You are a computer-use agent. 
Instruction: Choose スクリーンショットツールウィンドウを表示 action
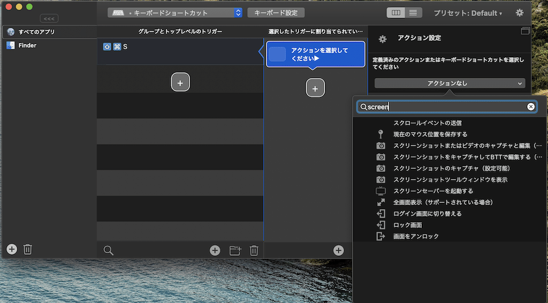450,180
